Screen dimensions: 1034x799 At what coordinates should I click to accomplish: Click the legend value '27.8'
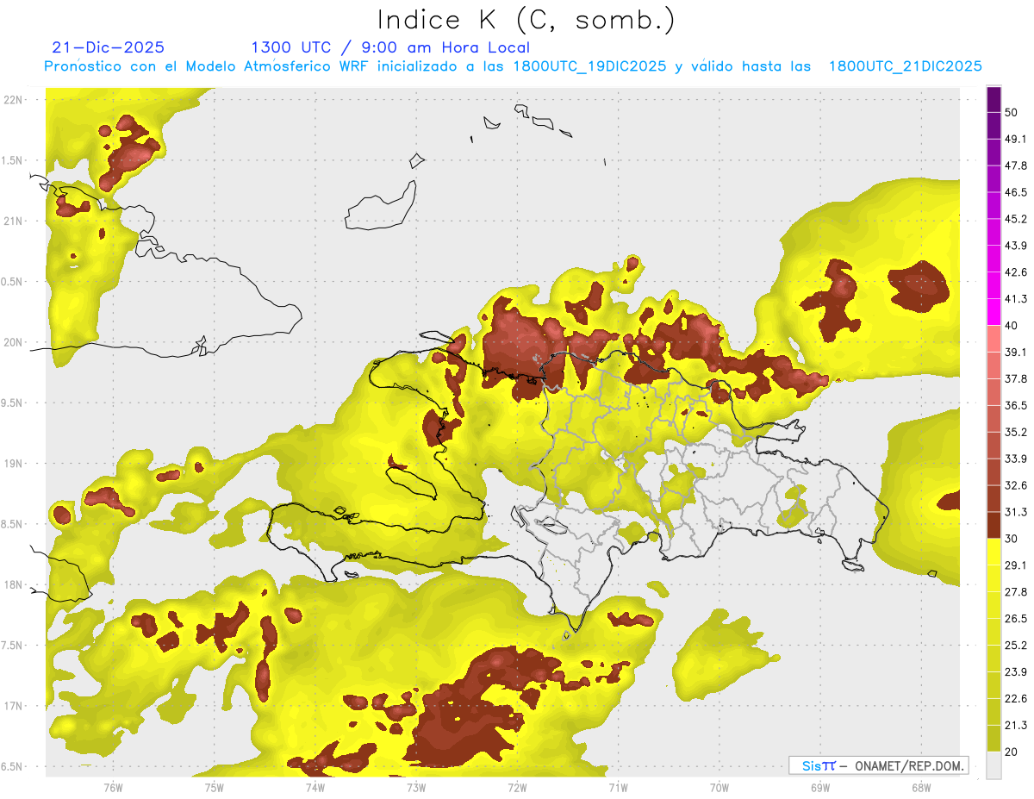(1016, 592)
